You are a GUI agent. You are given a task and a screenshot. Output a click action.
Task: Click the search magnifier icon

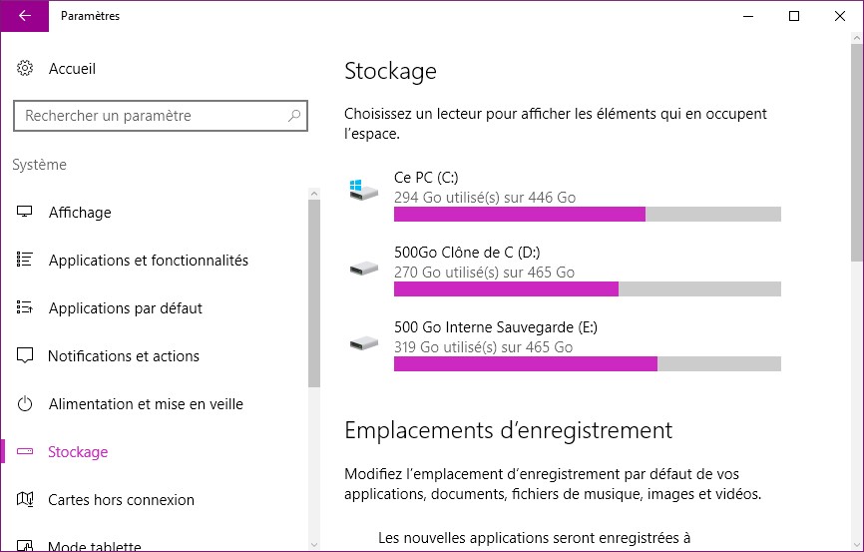click(294, 116)
